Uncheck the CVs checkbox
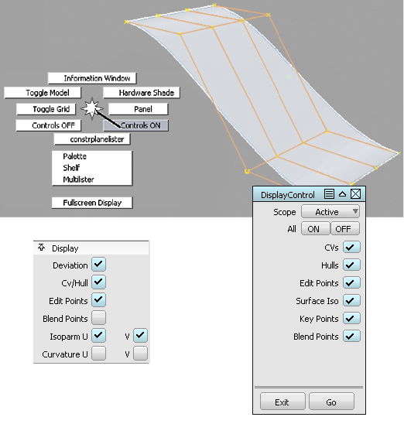The height and width of the screenshot is (424, 404). pyautogui.click(x=351, y=247)
